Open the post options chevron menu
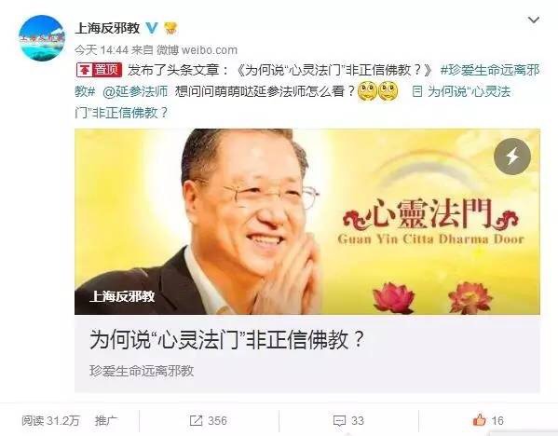 534,20
